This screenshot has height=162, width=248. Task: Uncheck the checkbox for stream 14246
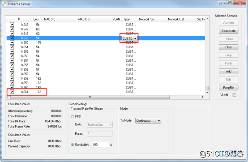tap(12, 25)
